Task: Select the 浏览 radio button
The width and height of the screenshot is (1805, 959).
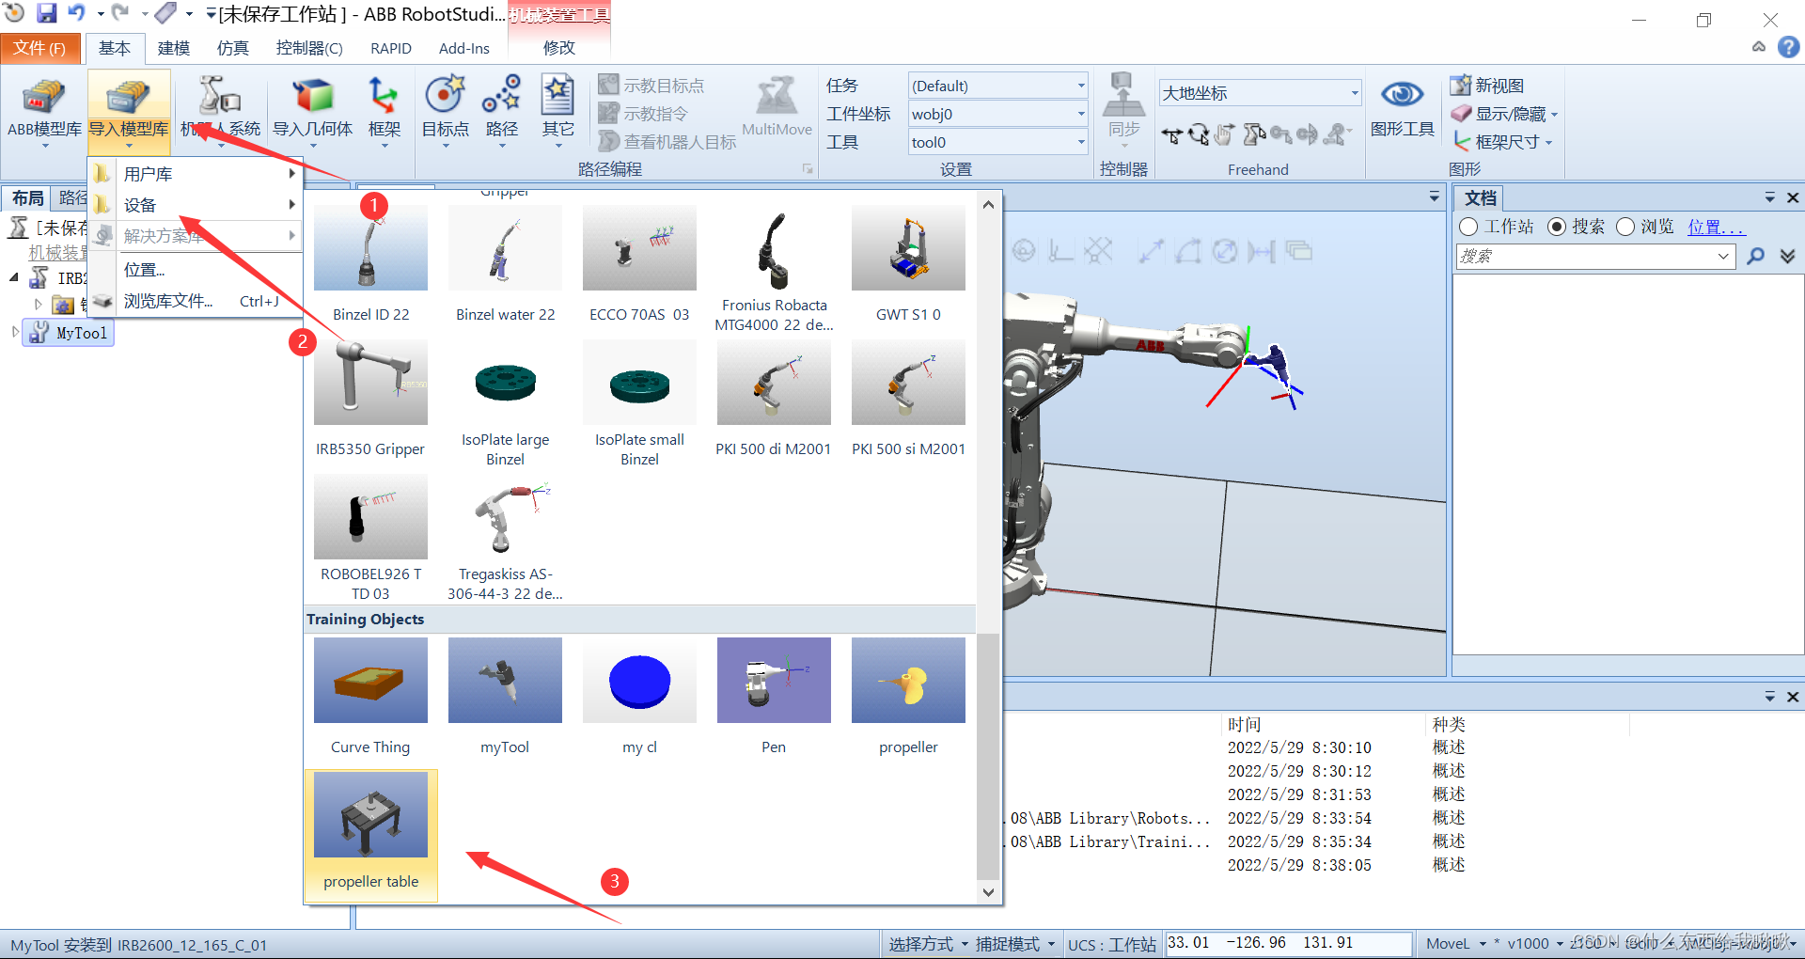Action: pyautogui.click(x=1625, y=227)
